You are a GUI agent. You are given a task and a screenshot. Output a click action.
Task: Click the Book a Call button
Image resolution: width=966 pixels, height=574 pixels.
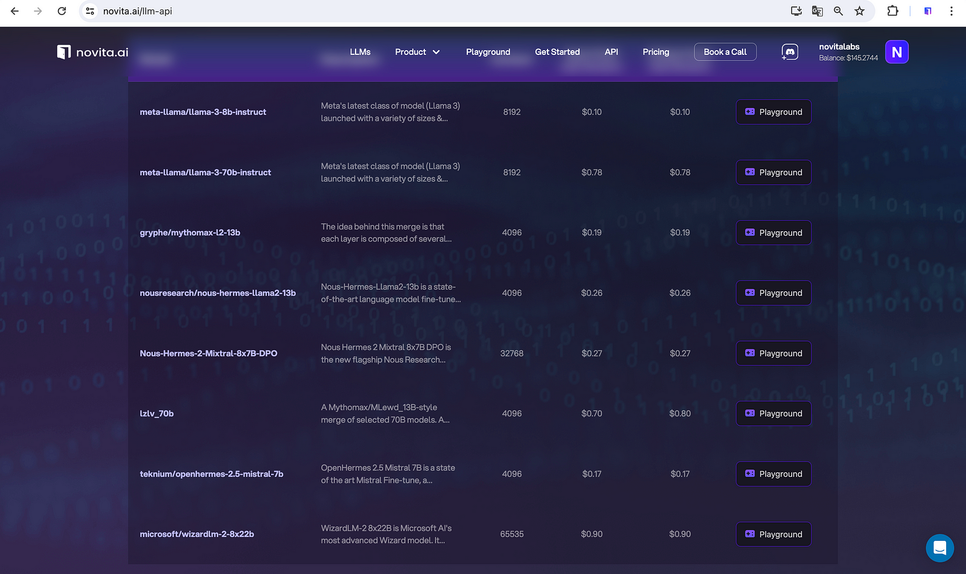tap(725, 52)
